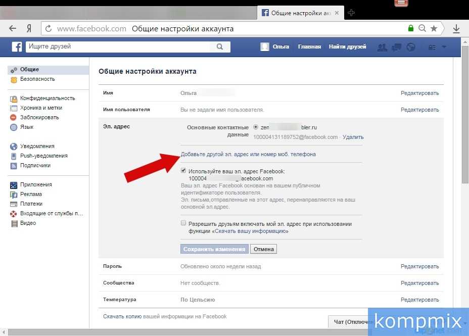This screenshot has height=336, width=469.
Task: Open friend requests icon in header
Action: (x=382, y=47)
